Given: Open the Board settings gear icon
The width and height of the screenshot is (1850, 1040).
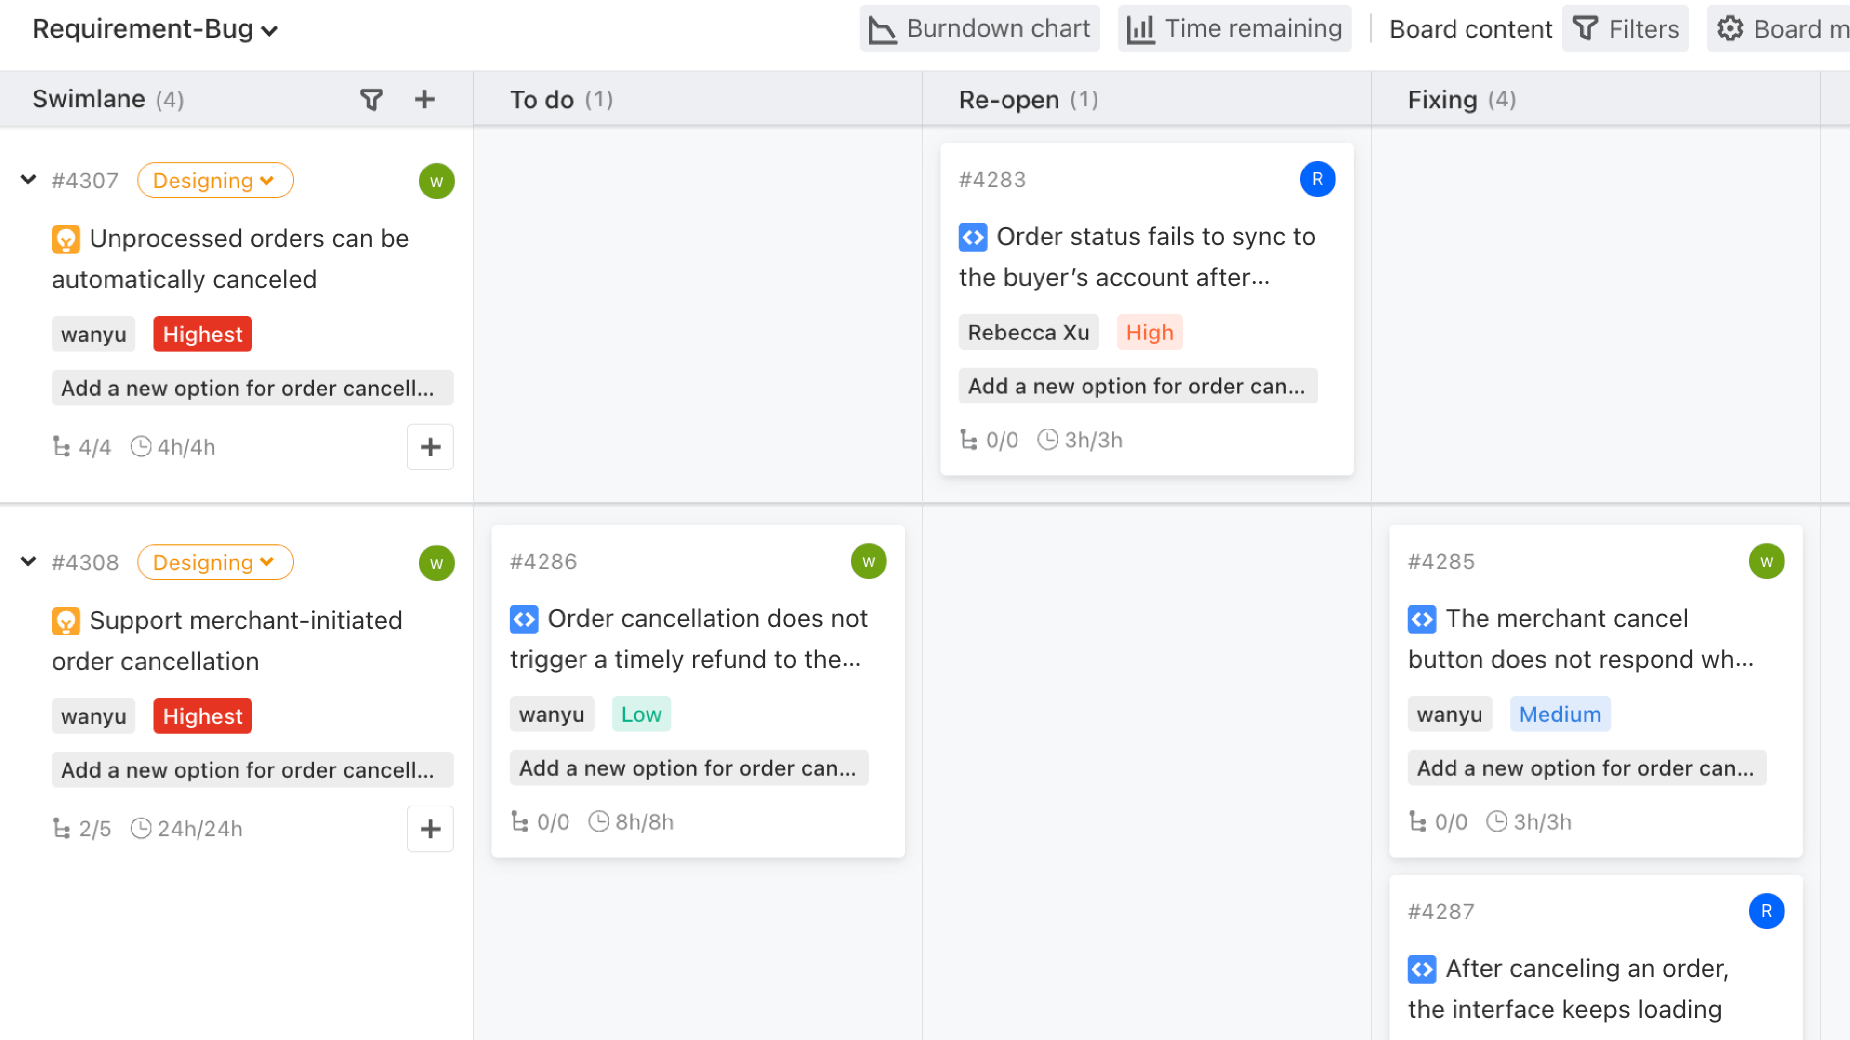Looking at the screenshot, I should coord(1730,28).
